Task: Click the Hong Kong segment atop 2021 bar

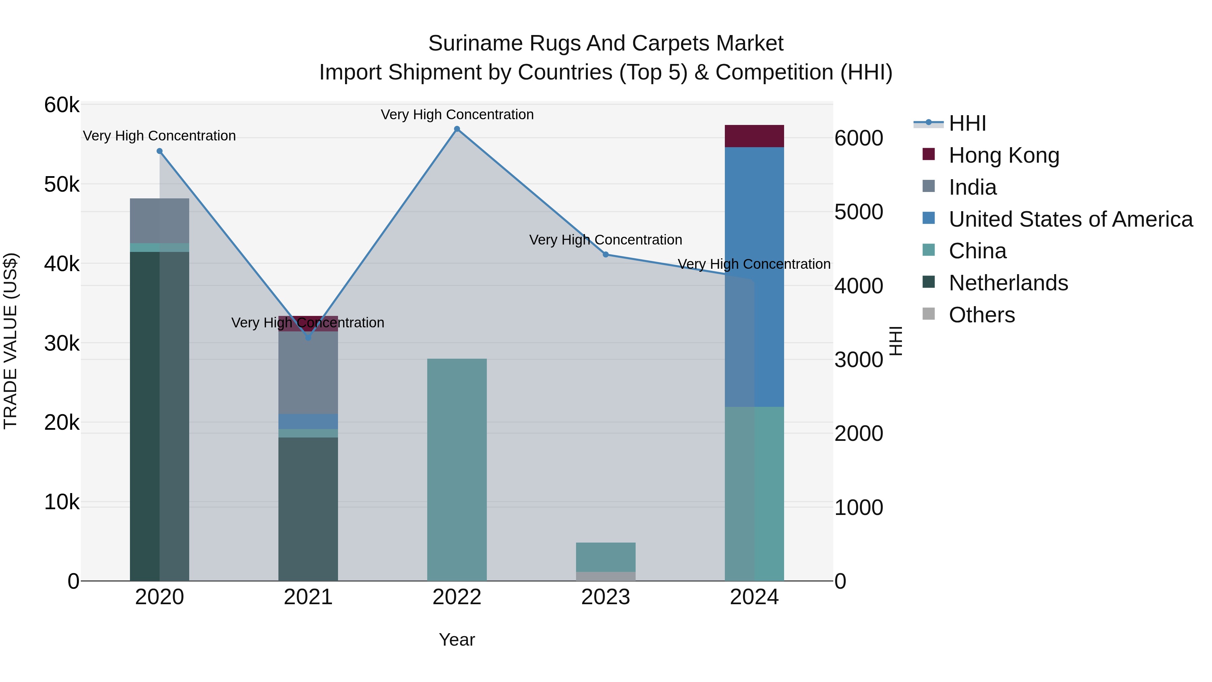Action: click(x=308, y=323)
